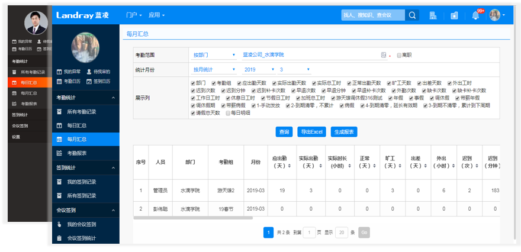Sort by 迟到（次） column arrows
This screenshot has height=252, width=521.
click(x=476, y=166)
